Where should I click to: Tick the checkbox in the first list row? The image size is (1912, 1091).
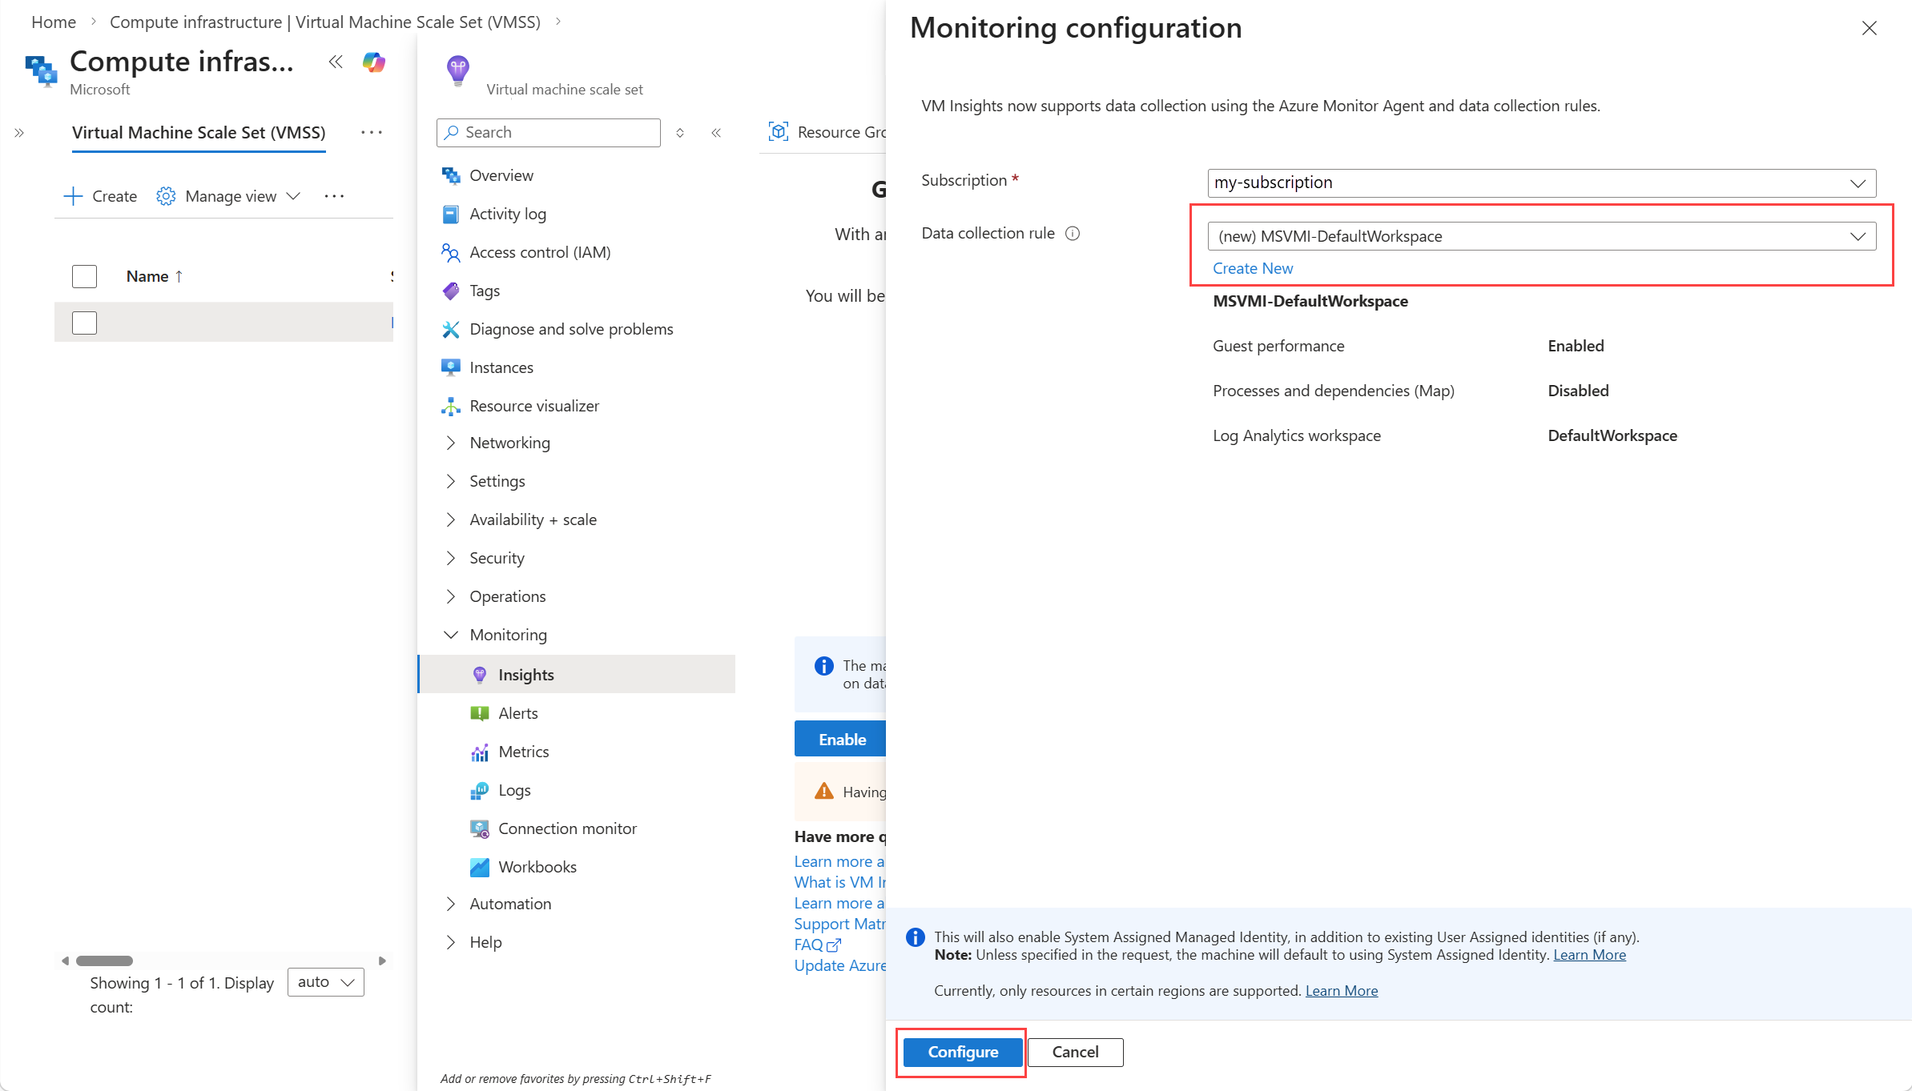pos(84,323)
